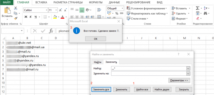Align cell text to the middle vertically
214x95 pixels.
coord(77,10)
